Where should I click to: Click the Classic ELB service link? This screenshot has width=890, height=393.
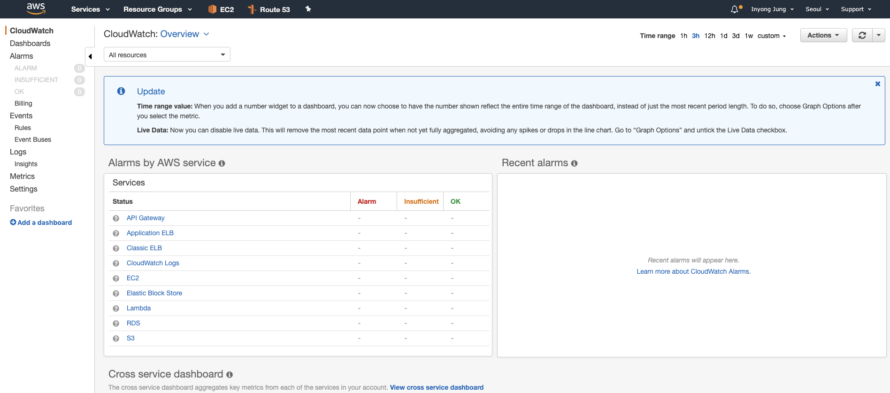pos(144,248)
